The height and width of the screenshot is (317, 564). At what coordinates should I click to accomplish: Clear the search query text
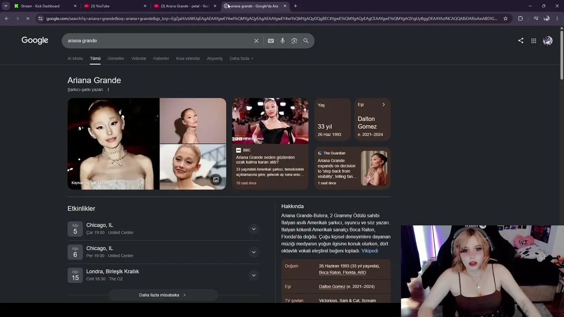pos(256,41)
